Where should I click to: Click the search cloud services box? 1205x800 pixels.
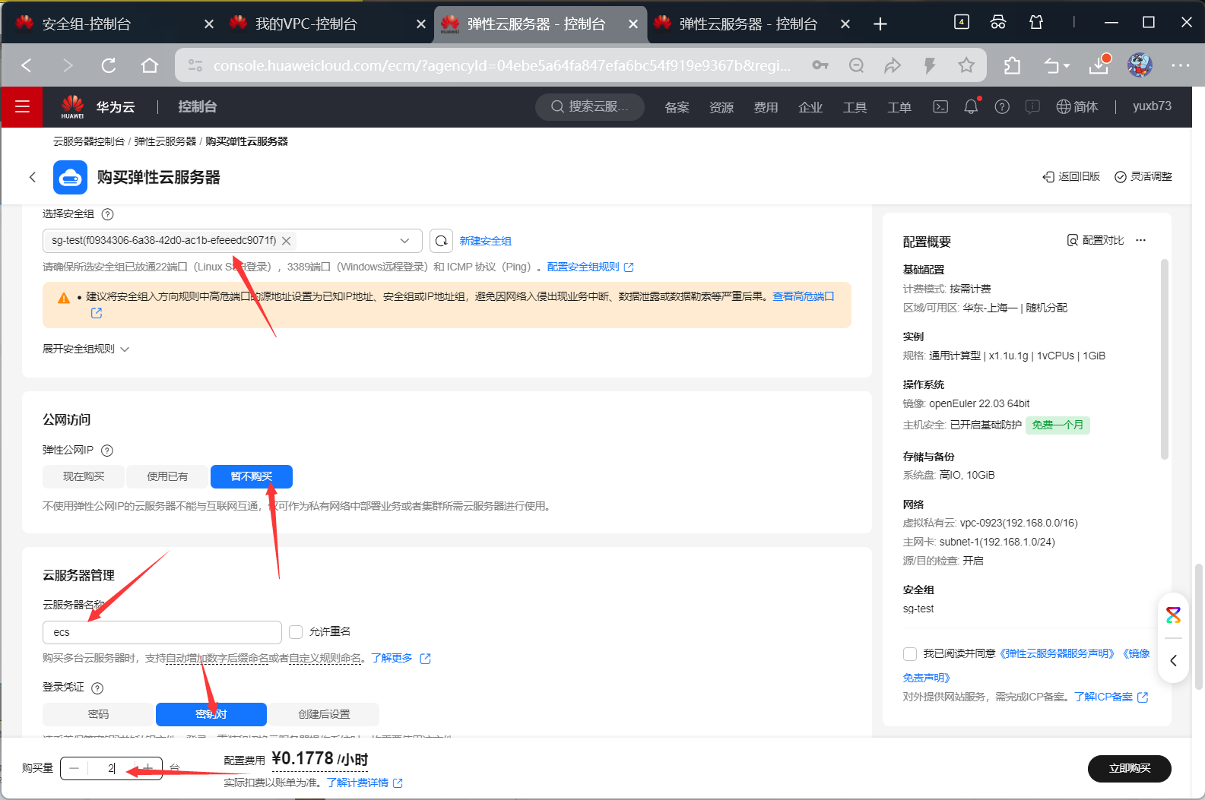(x=590, y=106)
